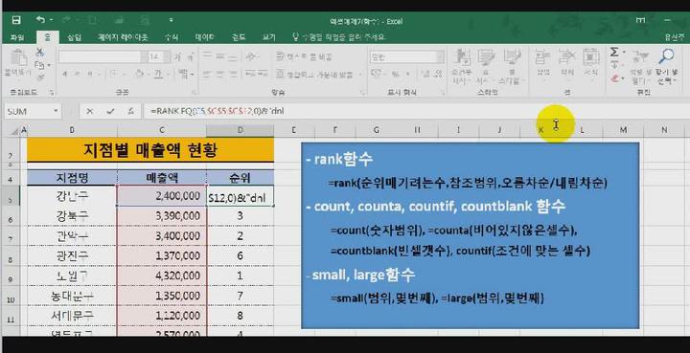Viewport: 690px width, 353px height.
Task: Switch to the 수식 (Formulas) tab
Action: pos(172,37)
